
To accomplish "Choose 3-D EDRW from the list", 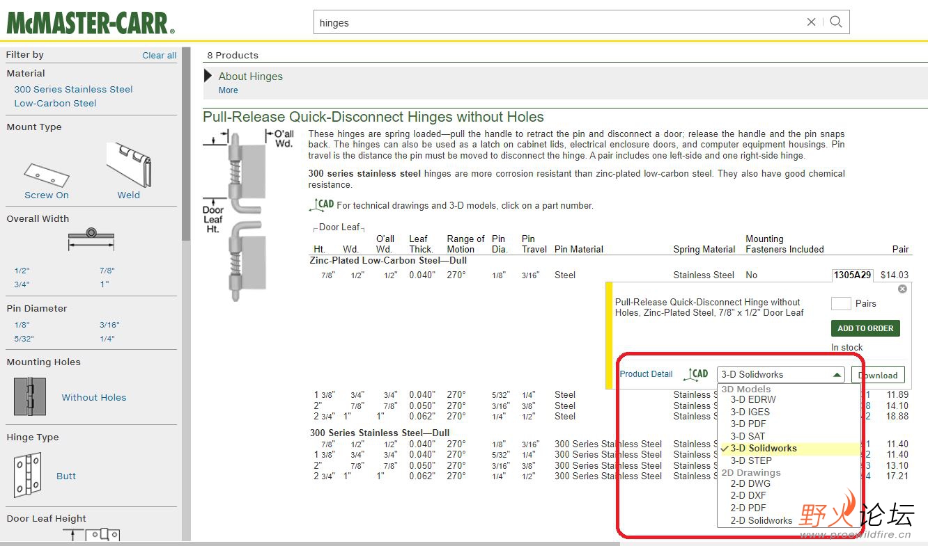I will click(x=753, y=400).
